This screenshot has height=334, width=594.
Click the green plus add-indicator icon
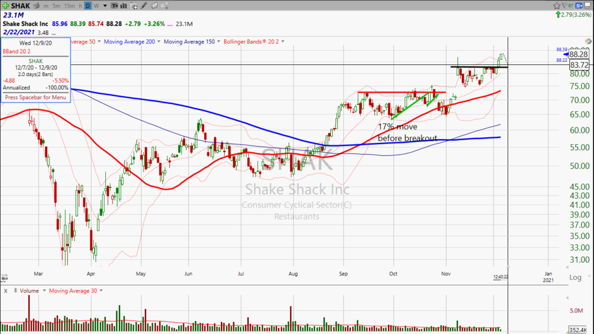tap(6, 6)
